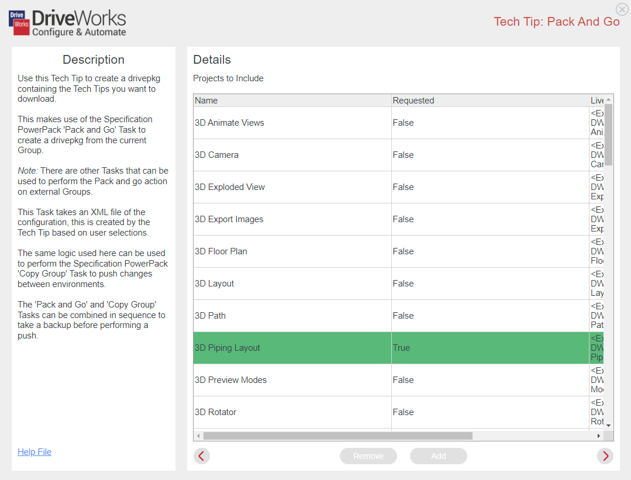
Task: Open the Help File link
Action: (34, 451)
